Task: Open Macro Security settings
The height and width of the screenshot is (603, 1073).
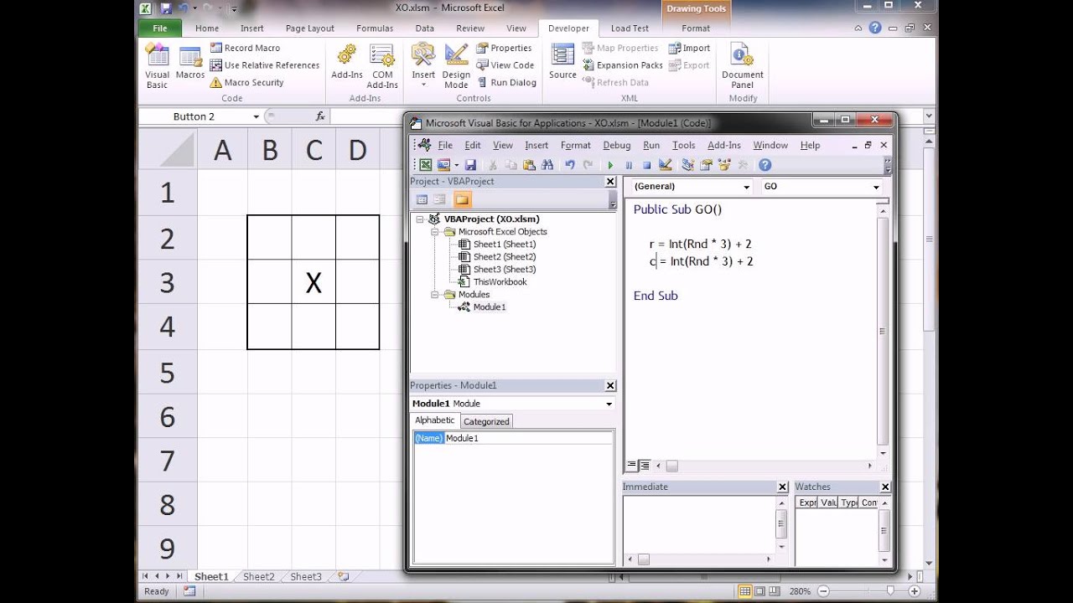Action: (x=247, y=82)
